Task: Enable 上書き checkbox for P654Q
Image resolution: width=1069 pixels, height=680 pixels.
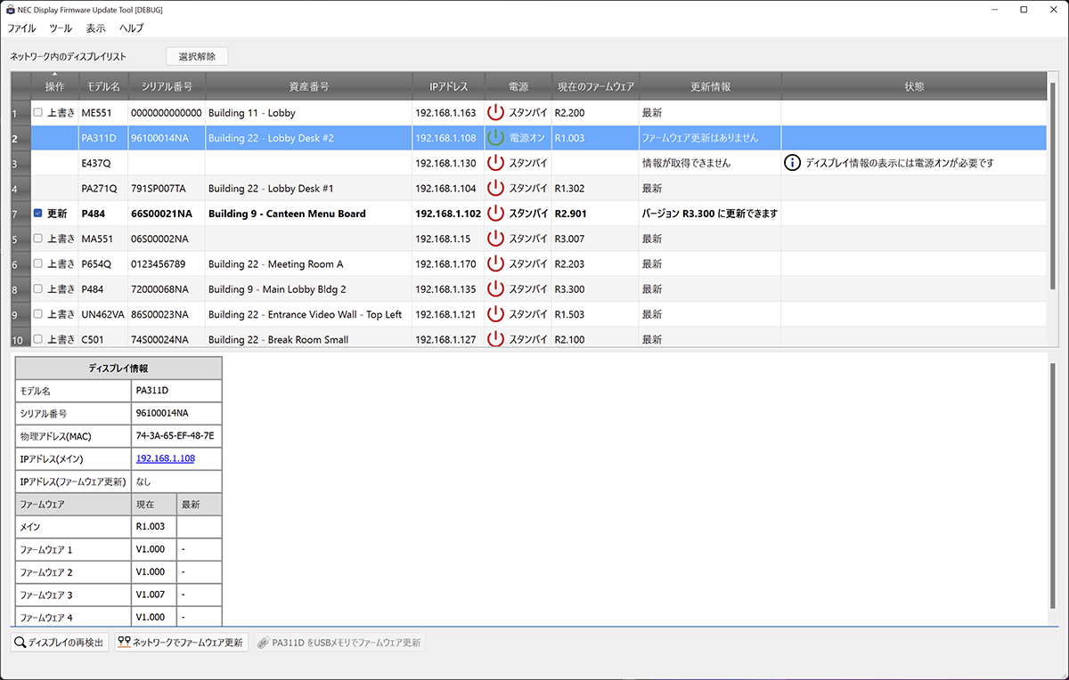Action: click(x=37, y=264)
